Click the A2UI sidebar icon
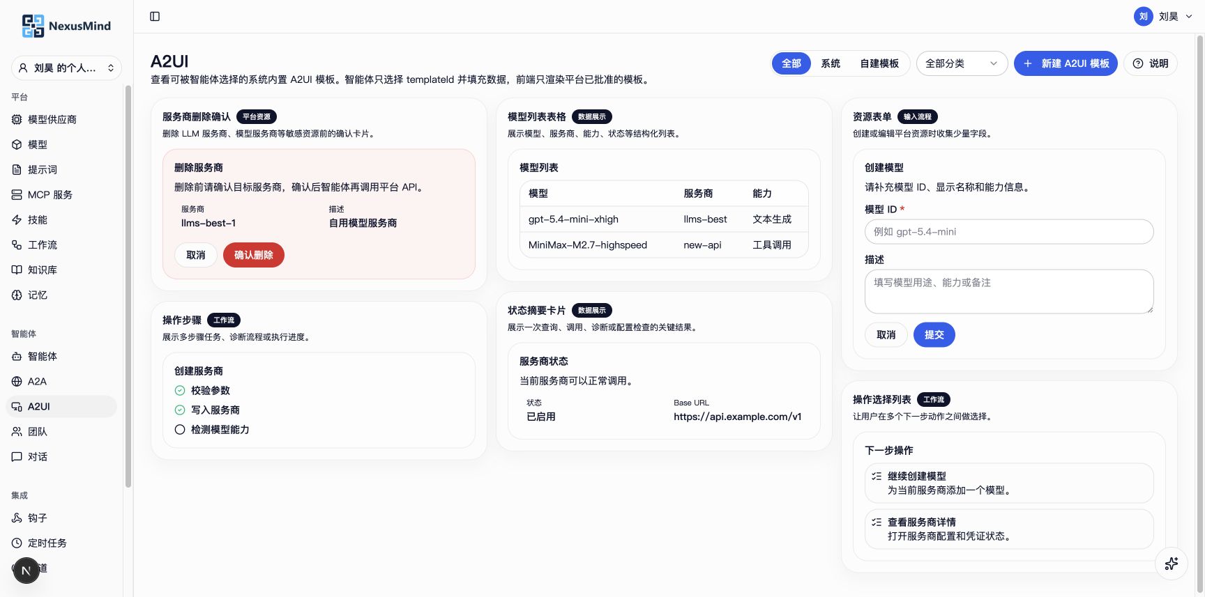1205x597 pixels. pyautogui.click(x=17, y=406)
